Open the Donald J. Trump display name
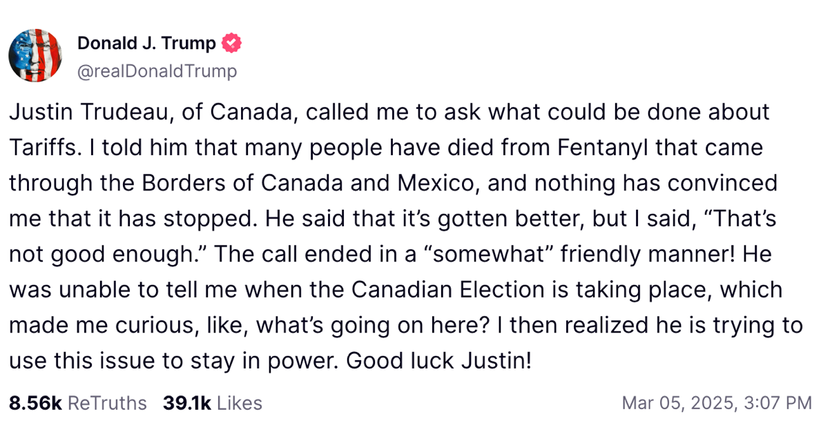The height and width of the screenshot is (423, 821). point(146,43)
